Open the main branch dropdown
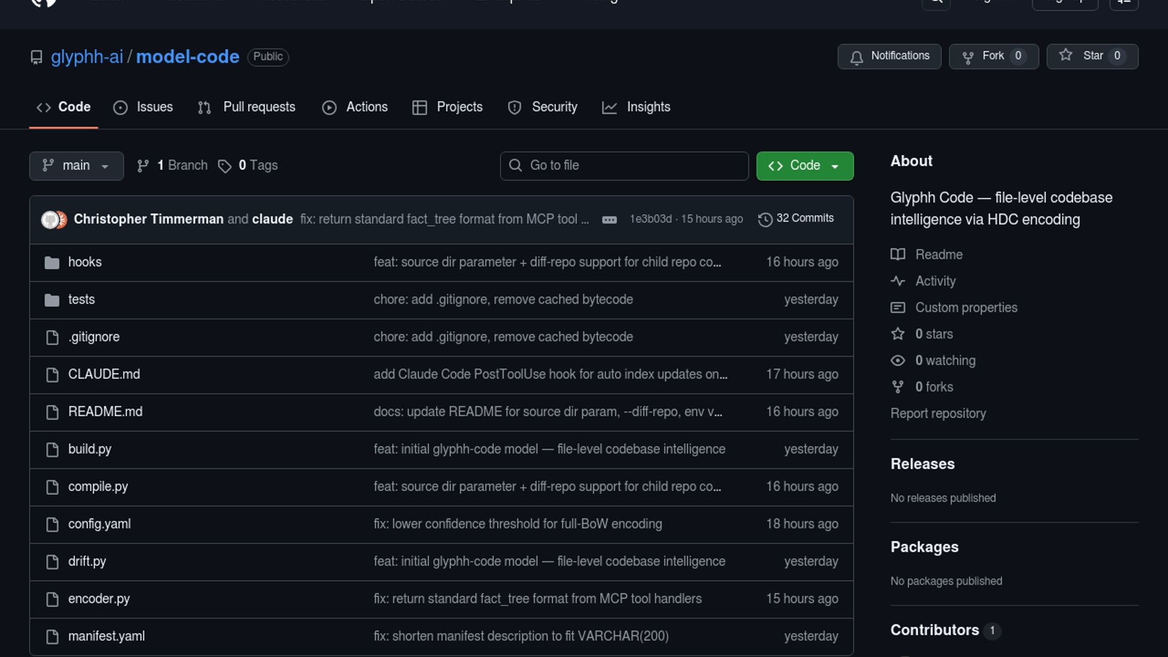Viewport: 1168px width, 657px height. click(76, 165)
